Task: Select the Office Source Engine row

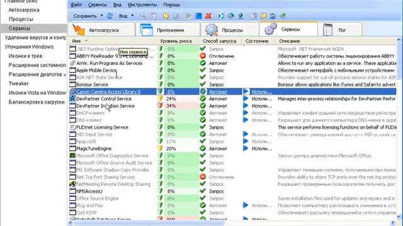Action: click(232, 198)
